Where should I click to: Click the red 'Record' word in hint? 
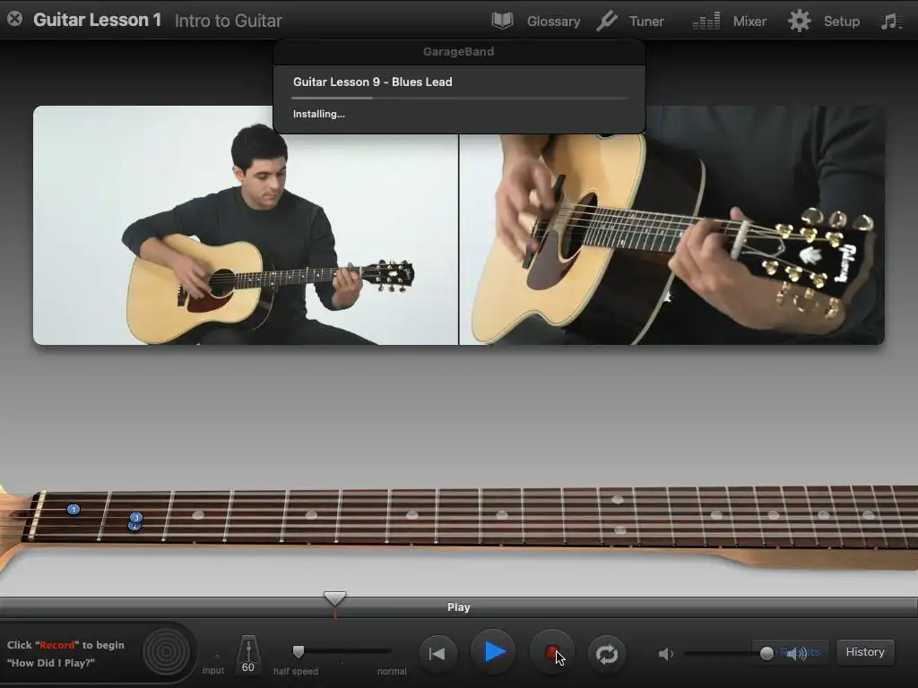point(56,645)
